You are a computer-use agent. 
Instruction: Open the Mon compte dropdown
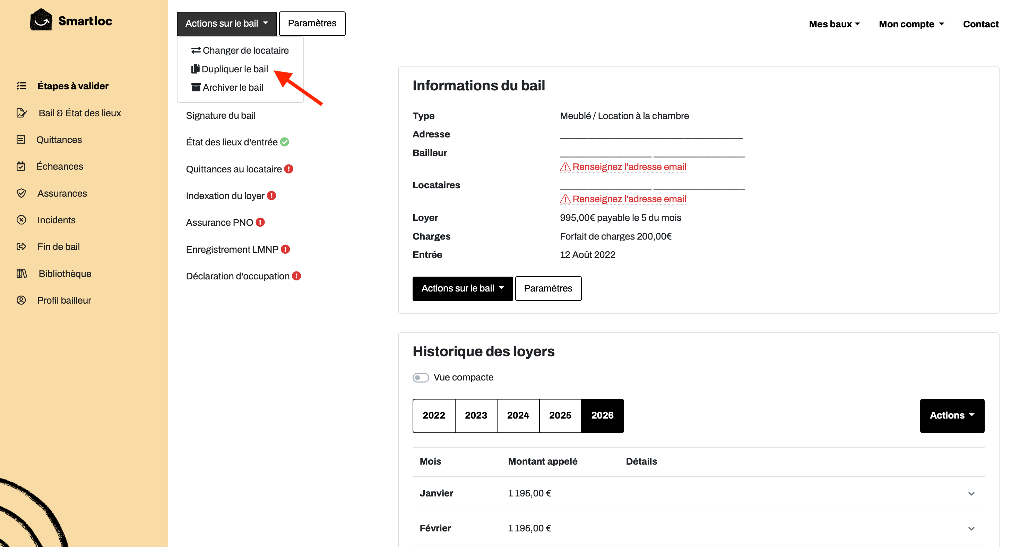[x=911, y=24]
